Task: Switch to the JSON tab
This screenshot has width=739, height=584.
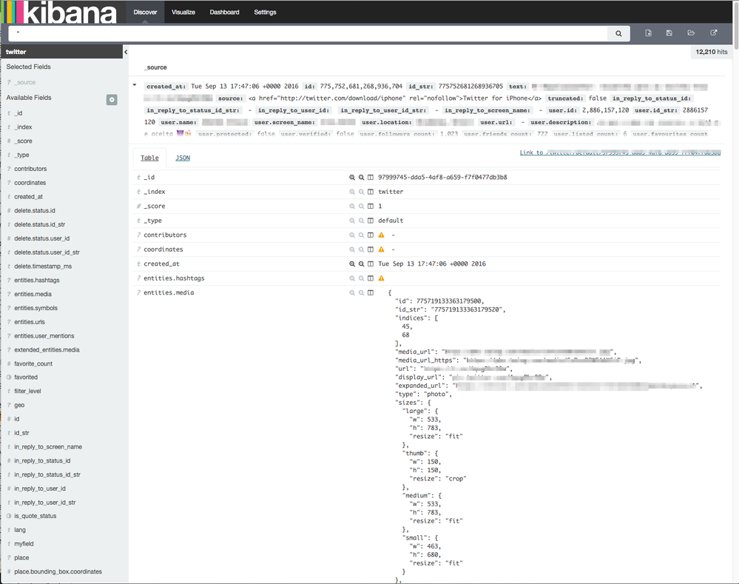Action: 183,158
